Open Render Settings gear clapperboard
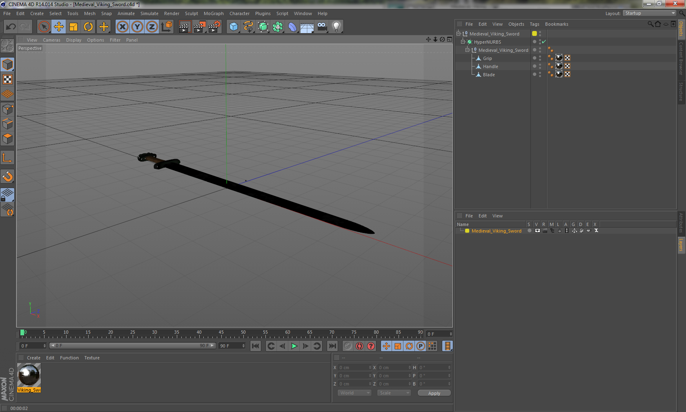 [x=214, y=27]
